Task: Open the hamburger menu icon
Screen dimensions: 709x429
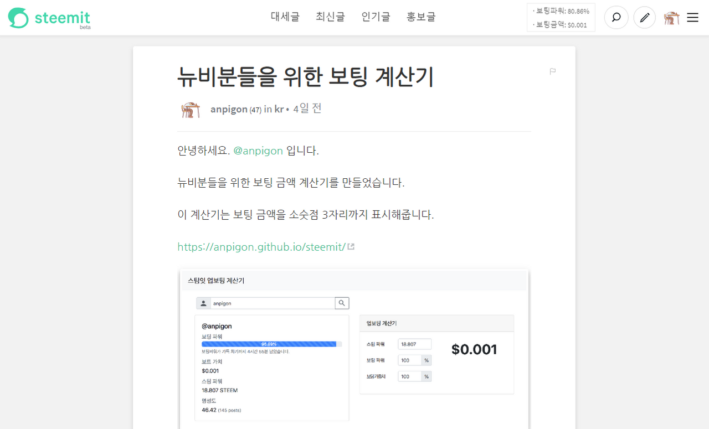Action: [692, 18]
